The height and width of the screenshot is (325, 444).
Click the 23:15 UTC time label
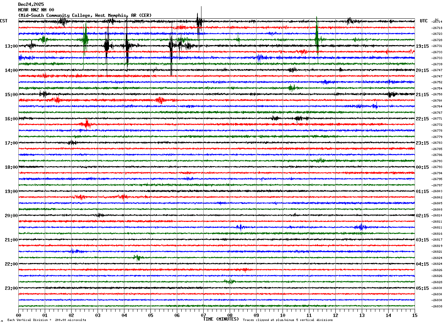[422, 143]
